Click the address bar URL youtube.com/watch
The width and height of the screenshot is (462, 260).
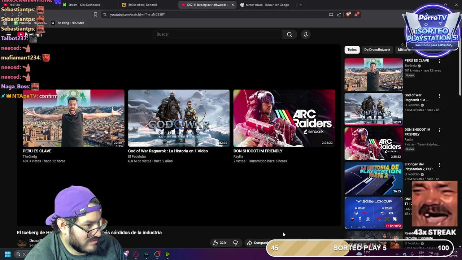tap(138, 14)
